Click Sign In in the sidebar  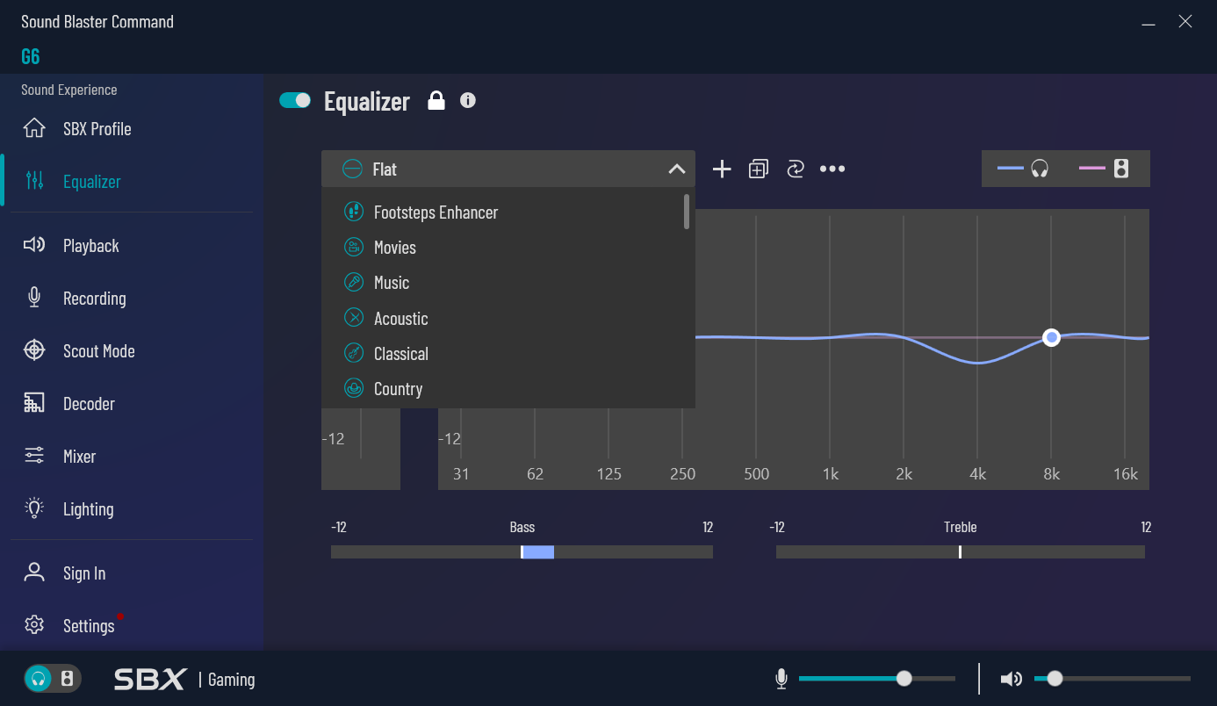click(84, 573)
